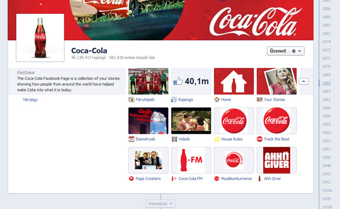Image resolution: width=340 pixels, height=209 pixels.
Task: Click the Coca-Cola page name heading
Action: 89,51
